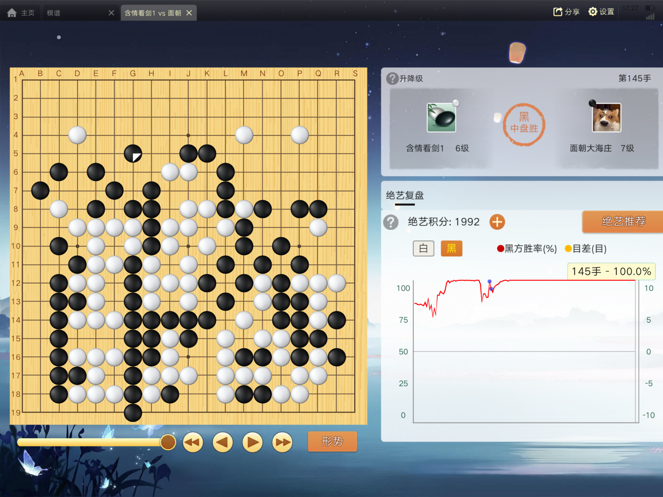Image resolution: width=663 pixels, height=497 pixels.
Task: Jump back with the fast rewind button
Action: (x=193, y=442)
